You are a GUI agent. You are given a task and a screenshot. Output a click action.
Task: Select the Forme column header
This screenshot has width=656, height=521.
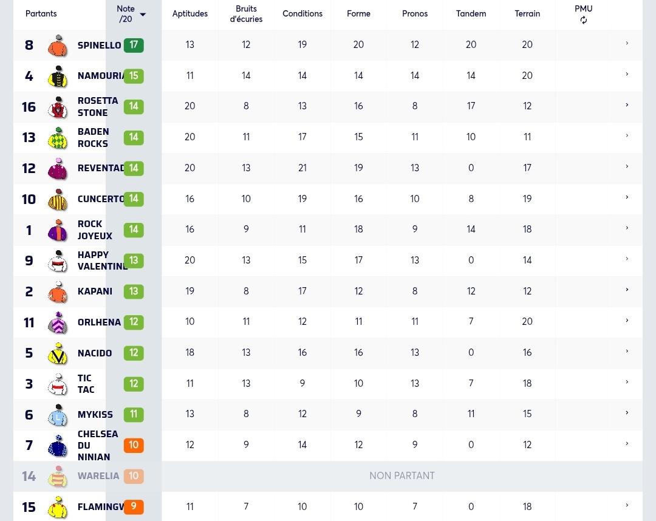tap(358, 13)
